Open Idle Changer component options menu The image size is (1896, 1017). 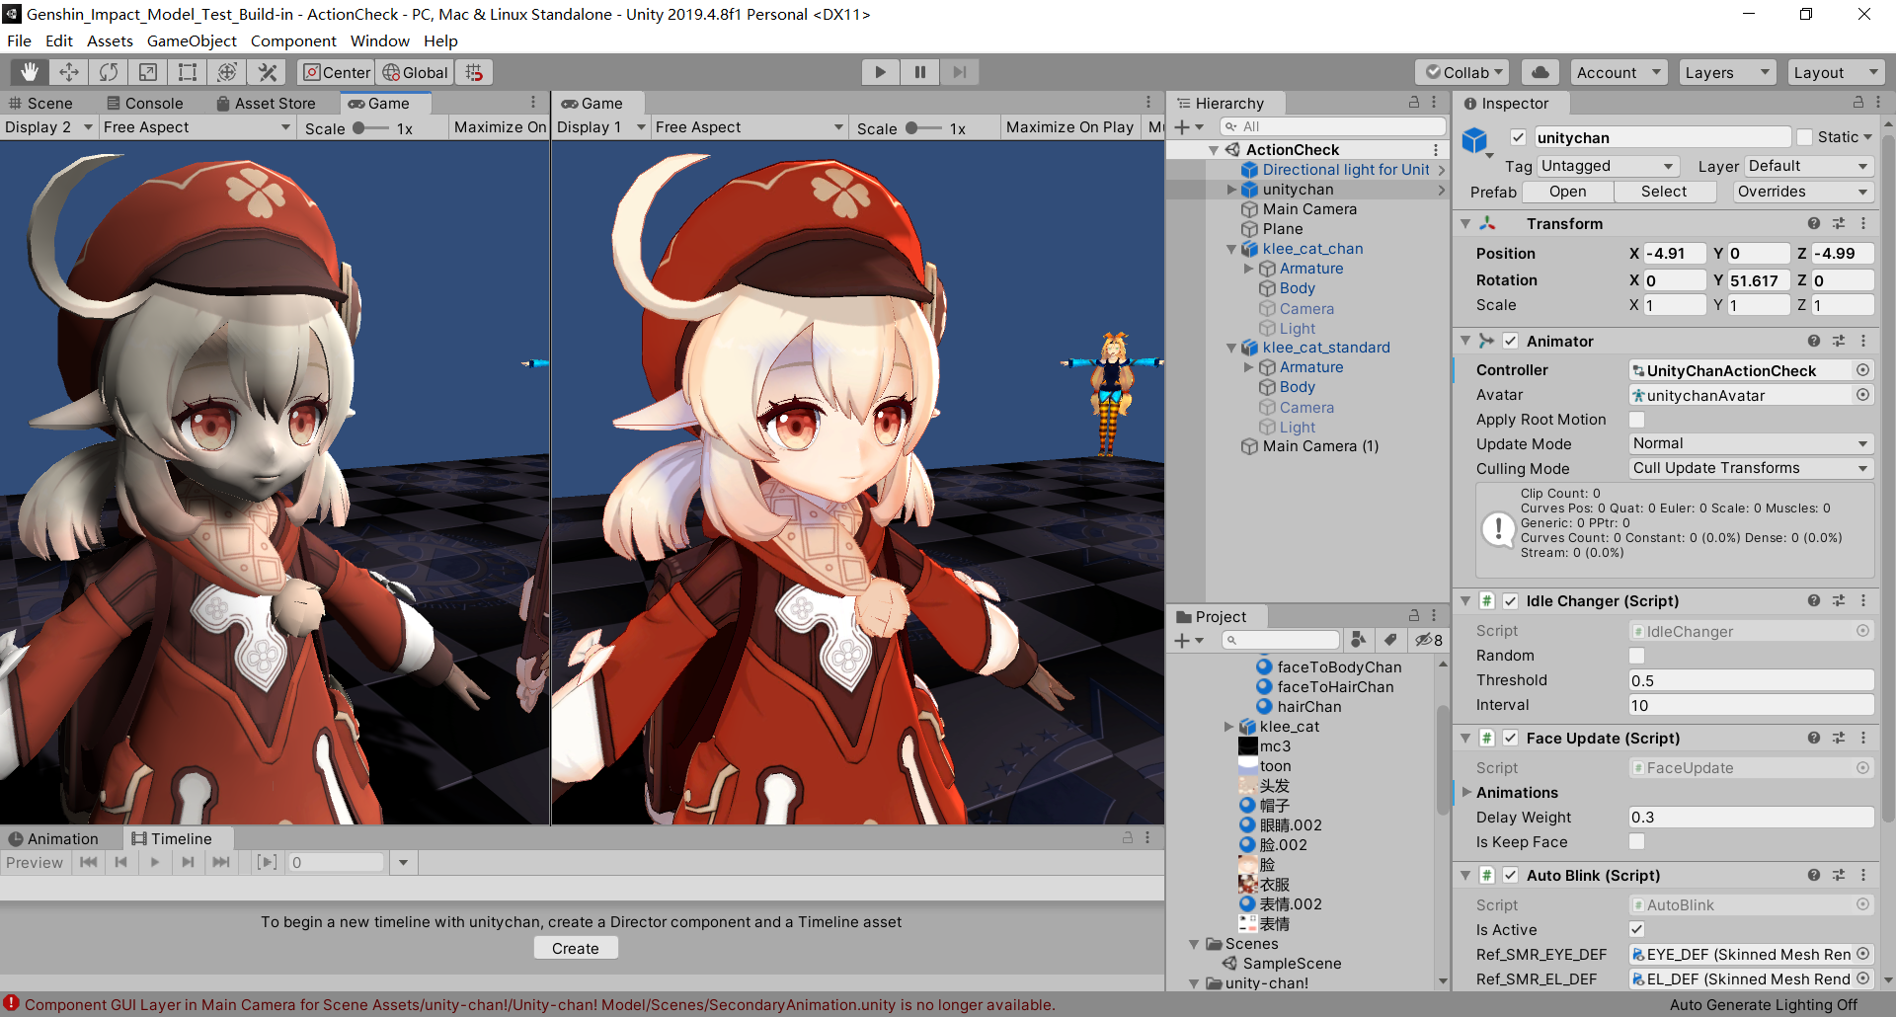(x=1863, y=601)
